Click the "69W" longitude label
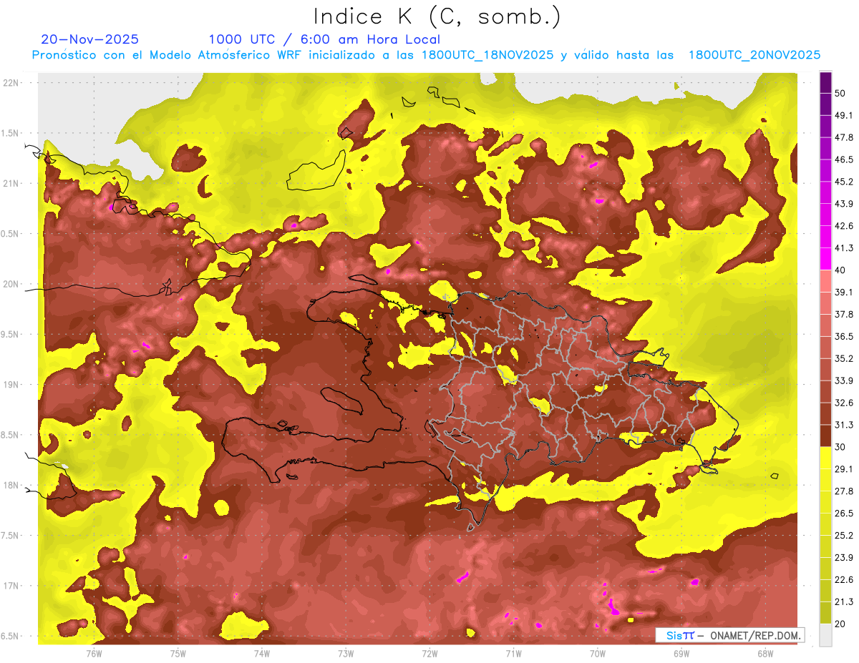 (681, 653)
